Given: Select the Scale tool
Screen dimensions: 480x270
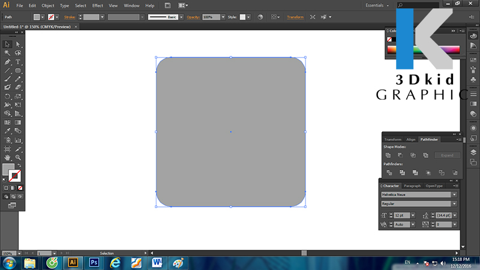Looking at the screenshot, I should (18, 97).
